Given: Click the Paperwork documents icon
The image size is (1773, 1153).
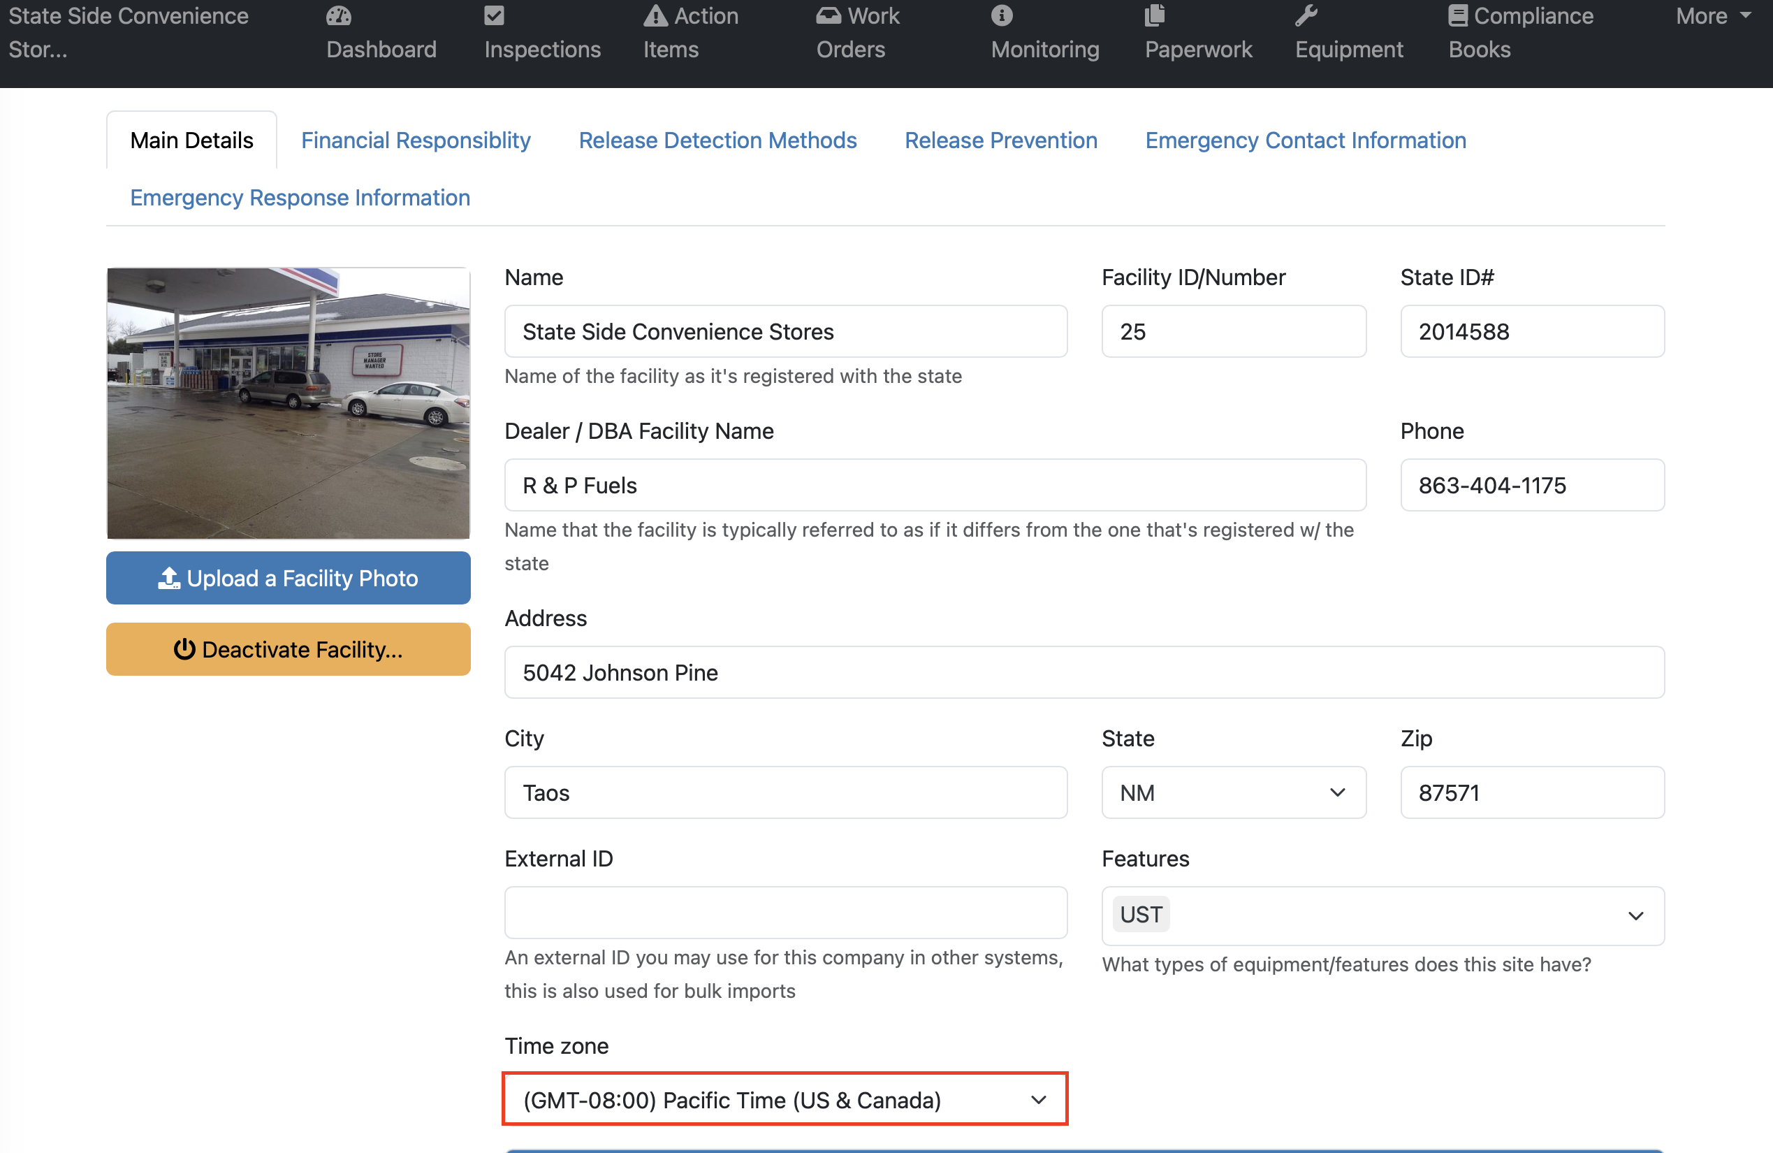Looking at the screenshot, I should 1155,15.
